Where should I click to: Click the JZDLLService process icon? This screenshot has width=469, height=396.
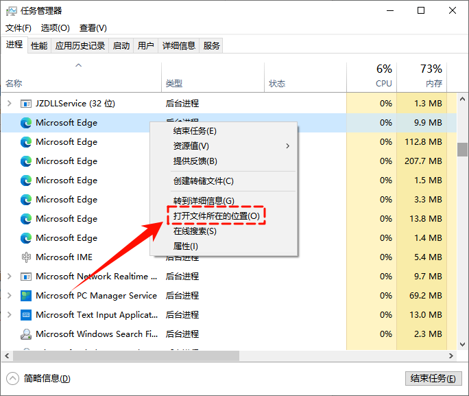26,104
